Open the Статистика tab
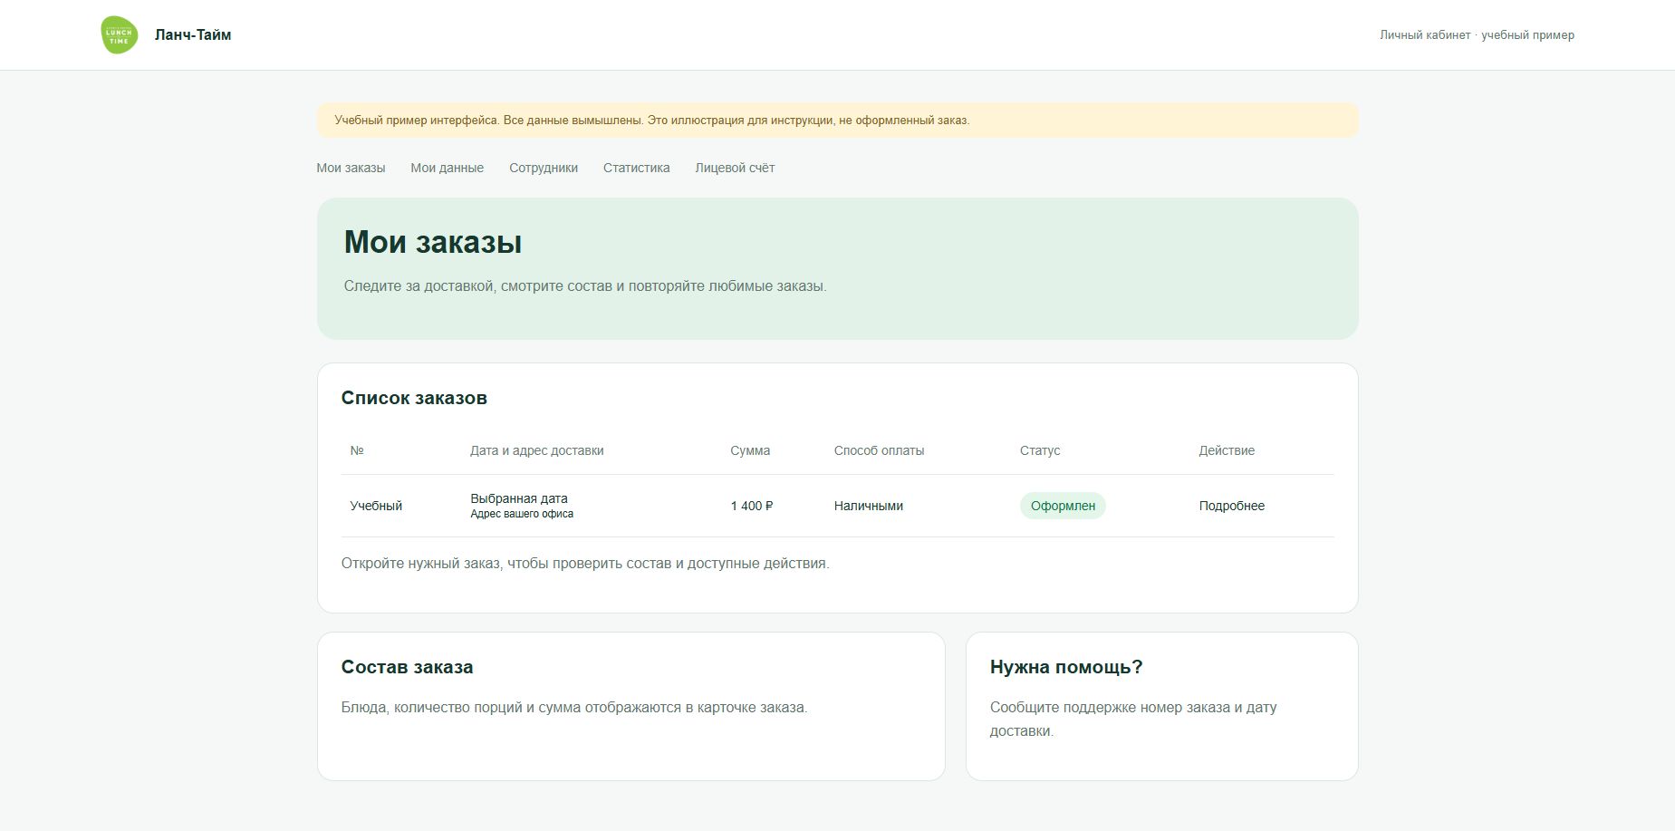Viewport: 1675px width, 831px height. click(x=637, y=168)
